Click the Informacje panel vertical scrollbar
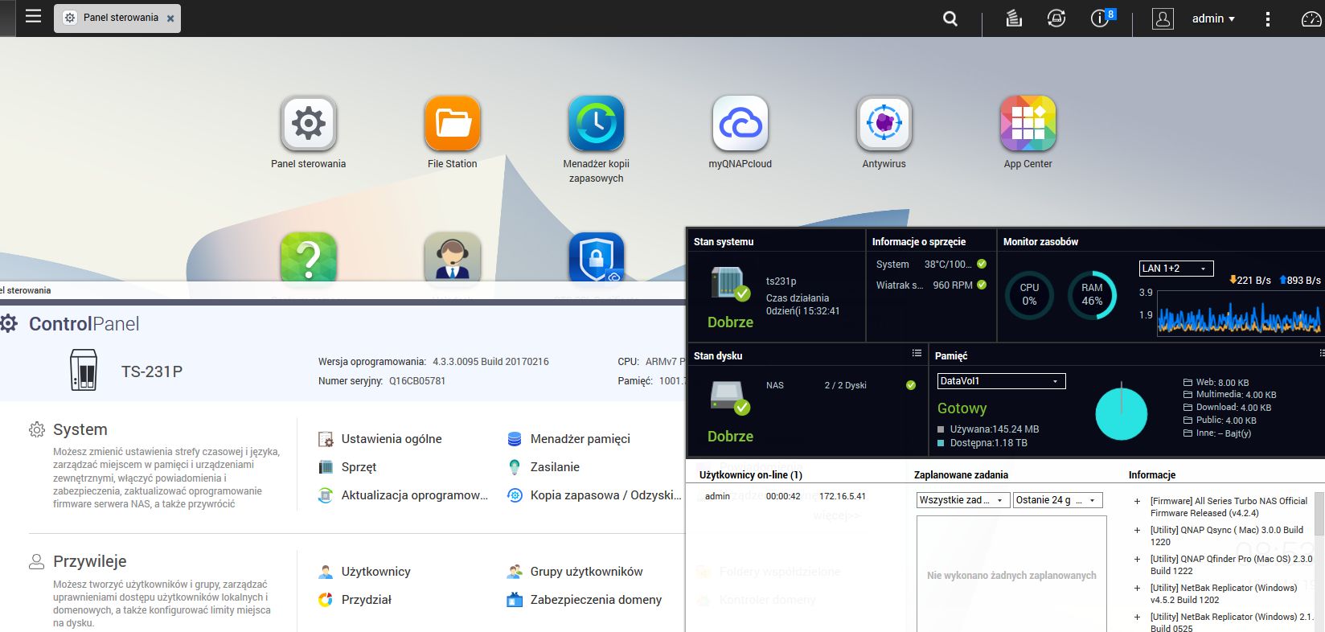 click(1319, 515)
